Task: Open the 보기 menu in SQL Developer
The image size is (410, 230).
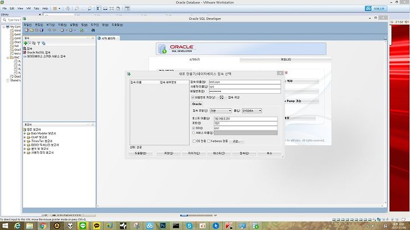Action: pos(51,25)
